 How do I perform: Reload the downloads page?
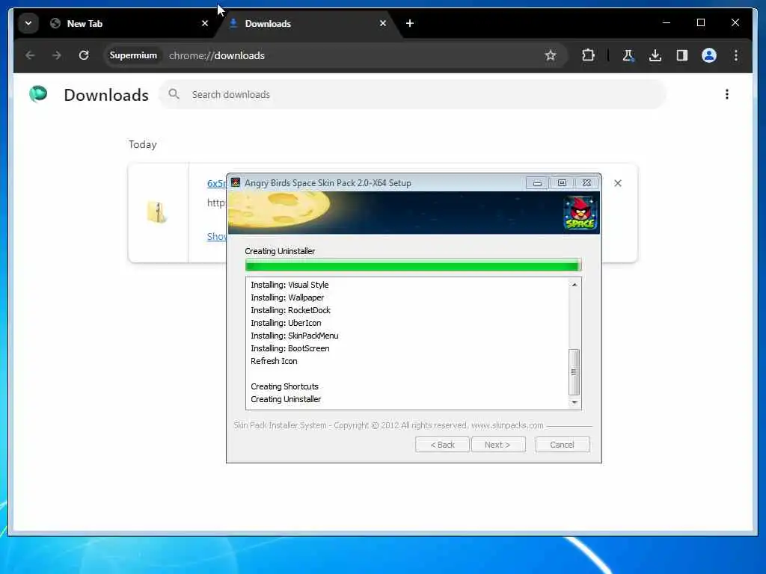tap(84, 55)
